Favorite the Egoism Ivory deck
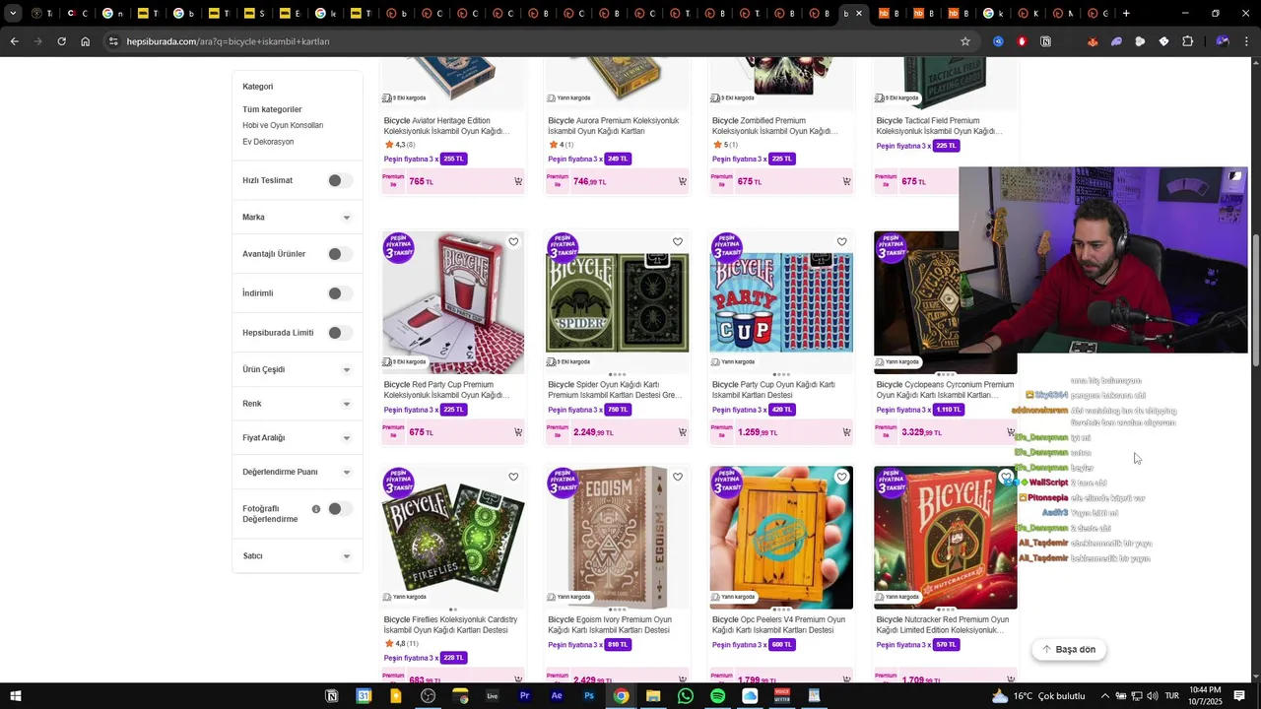The height and width of the screenshot is (709, 1261). click(678, 477)
